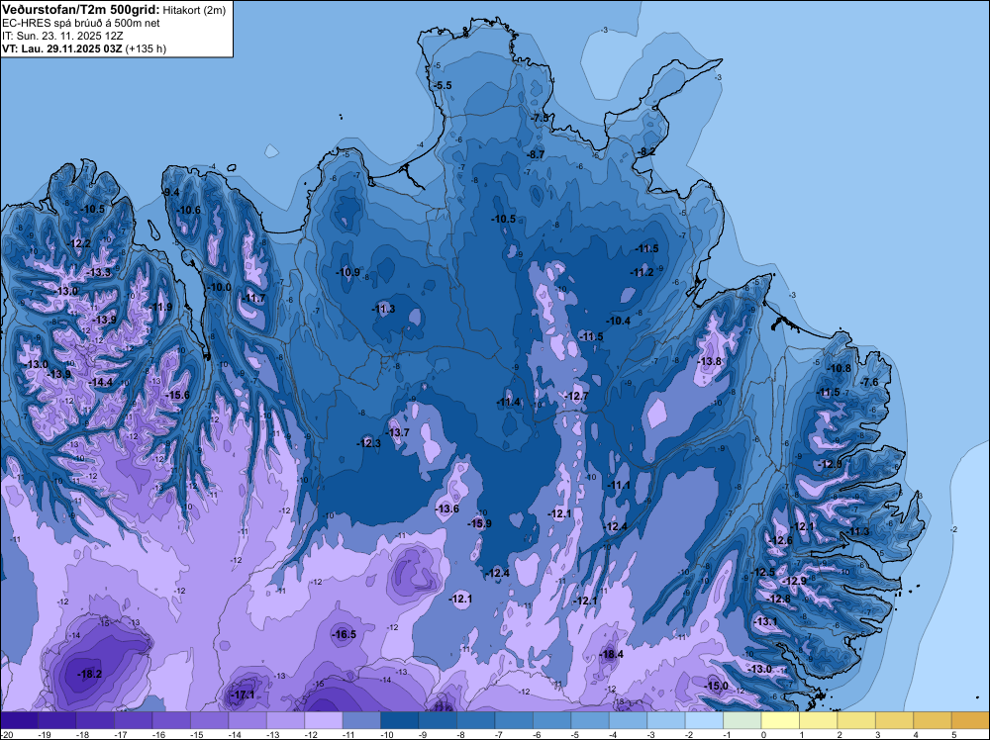Click the legend swatch labeled 4
The image size is (990, 740).
tap(933, 720)
